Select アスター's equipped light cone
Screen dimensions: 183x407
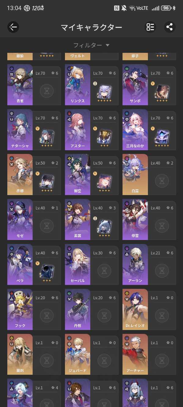pos(104,136)
